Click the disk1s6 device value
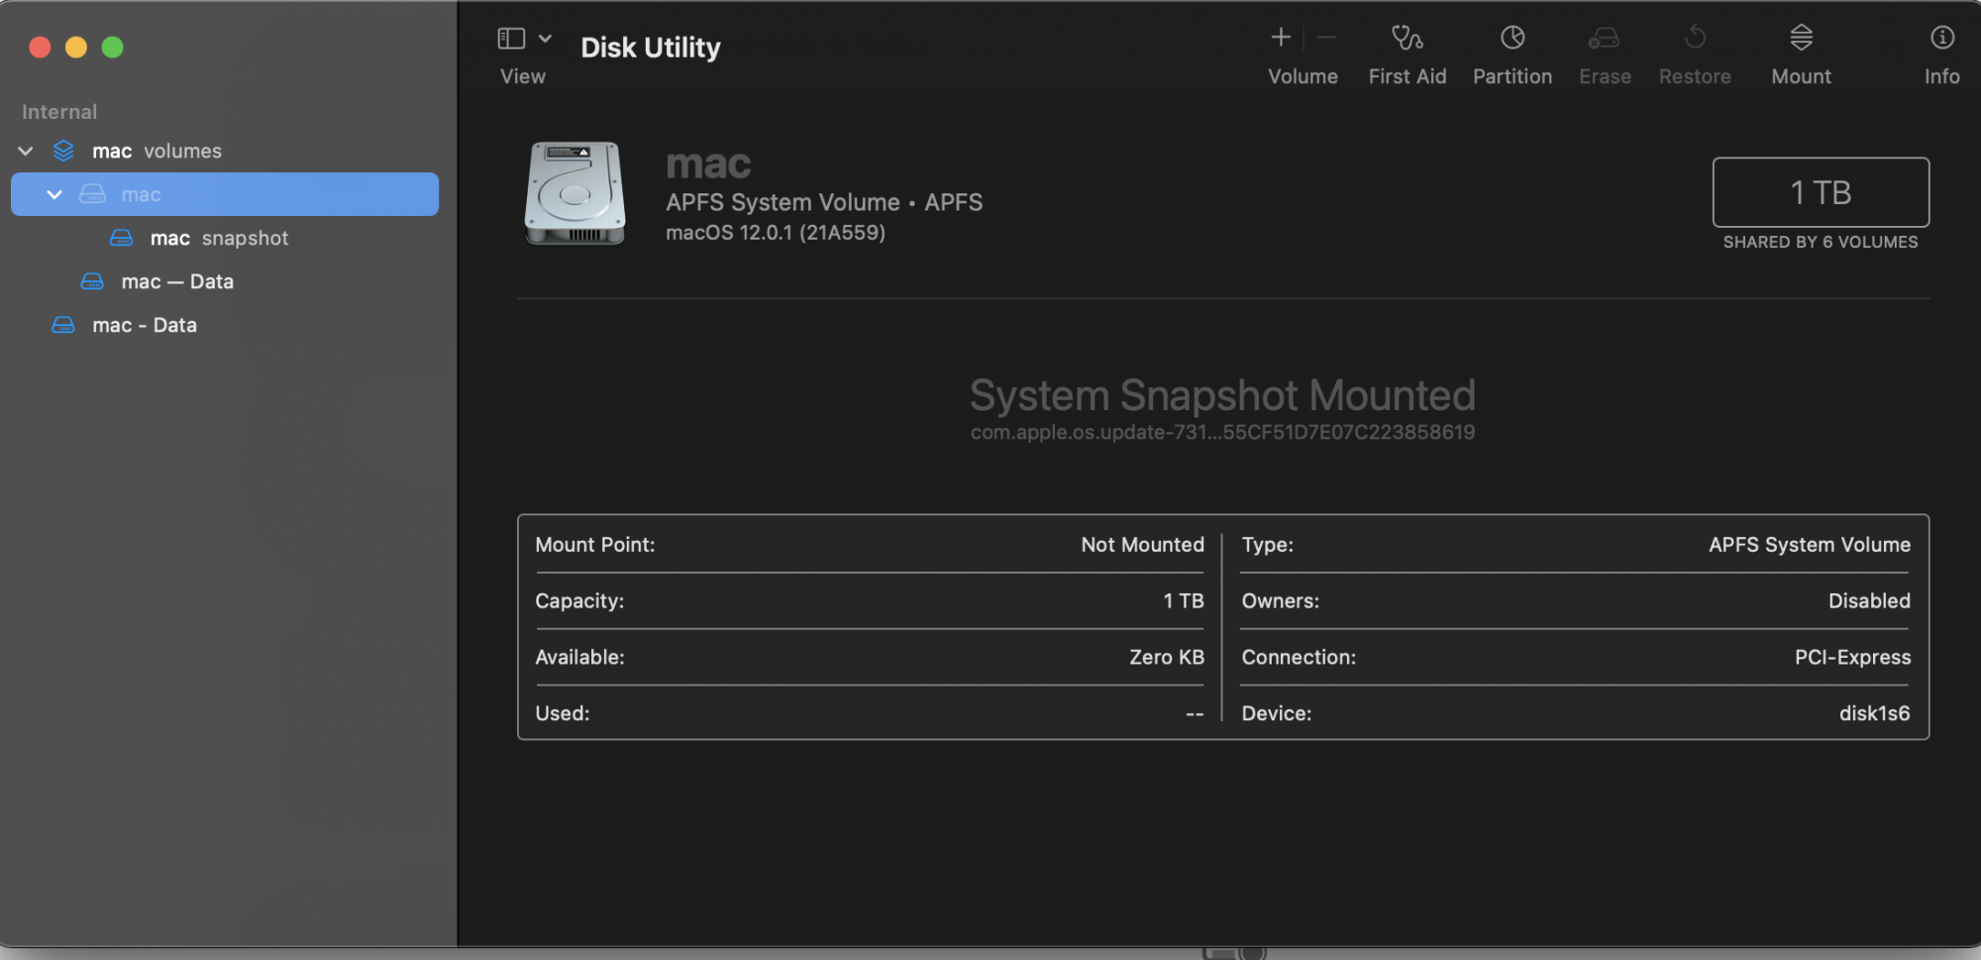Image resolution: width=1981 pixels, height=960 pixels. pyautogui.click(x=1874, y=713)
